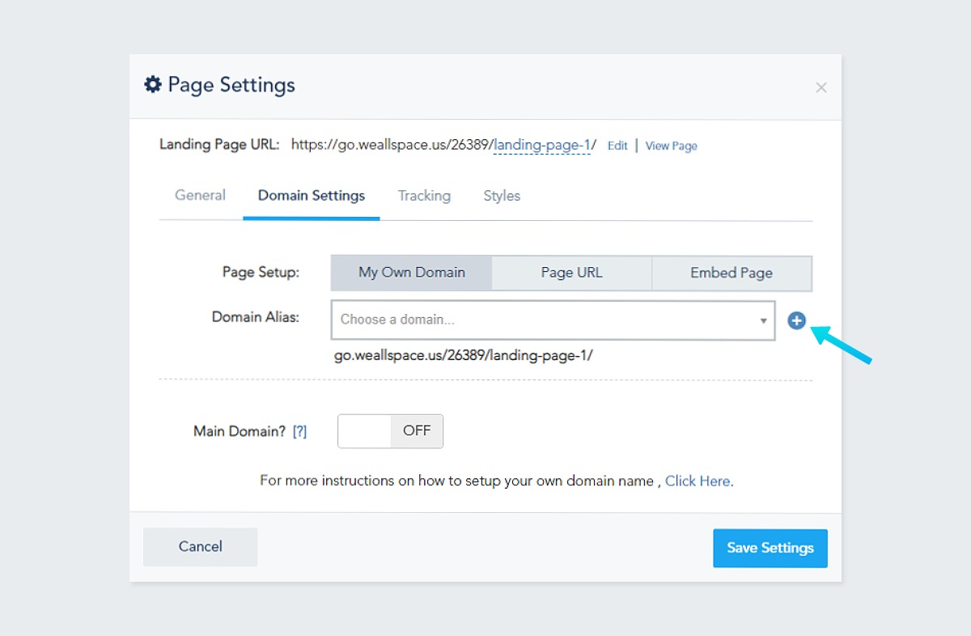Switch to the General tab
This screenshot has width=971, height=636.
[200, 196]
